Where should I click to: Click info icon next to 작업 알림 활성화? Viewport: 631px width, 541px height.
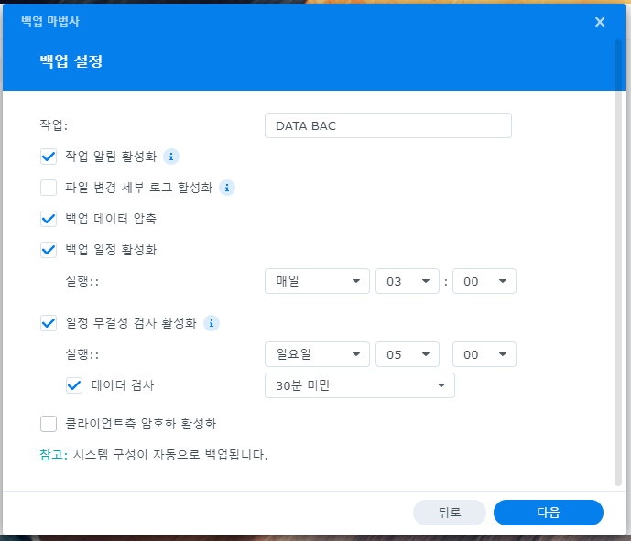click(171, 157)
